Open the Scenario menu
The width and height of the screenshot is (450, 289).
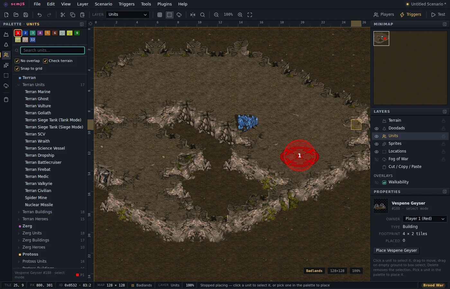click(x=104, y=4)
